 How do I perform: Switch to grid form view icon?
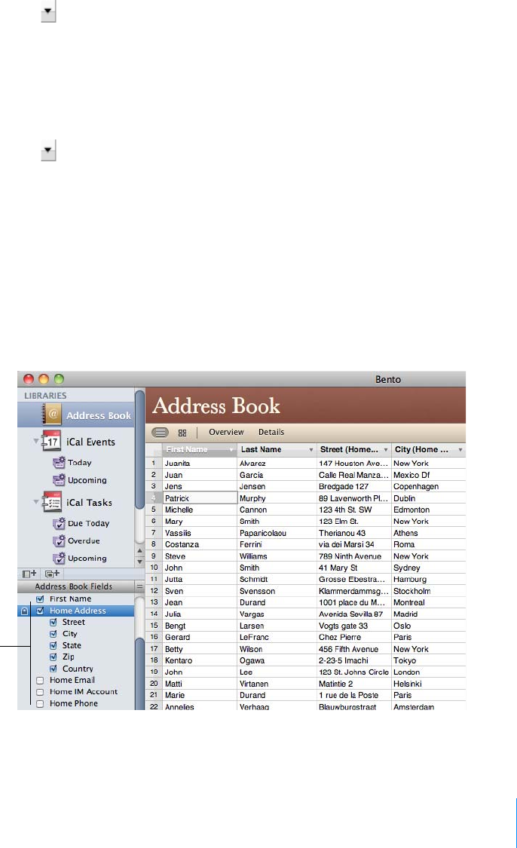(x=182, y=433)
